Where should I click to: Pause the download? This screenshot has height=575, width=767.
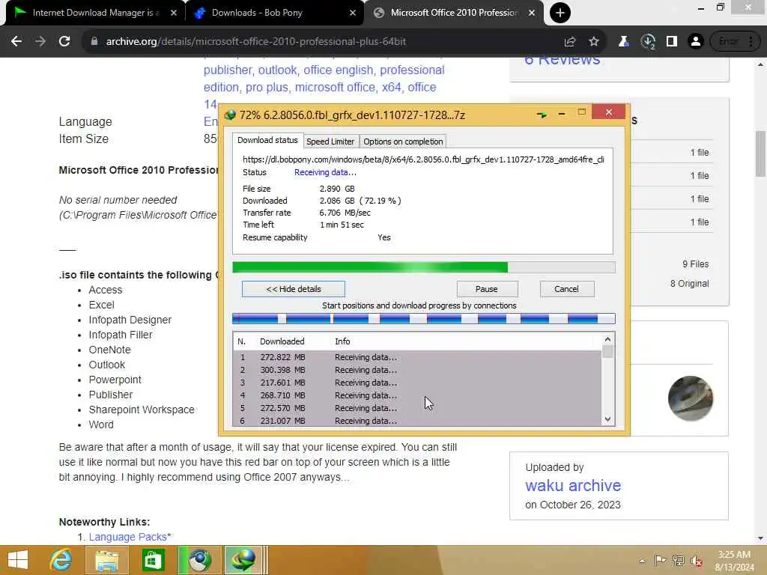click(x=487, y=289)
